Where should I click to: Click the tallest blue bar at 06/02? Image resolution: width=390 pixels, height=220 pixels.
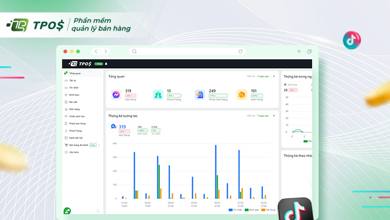[215, 172]
